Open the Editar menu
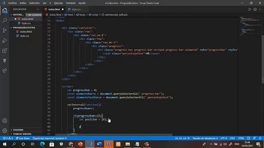This screenshot has height=148, width=264. 23,3
